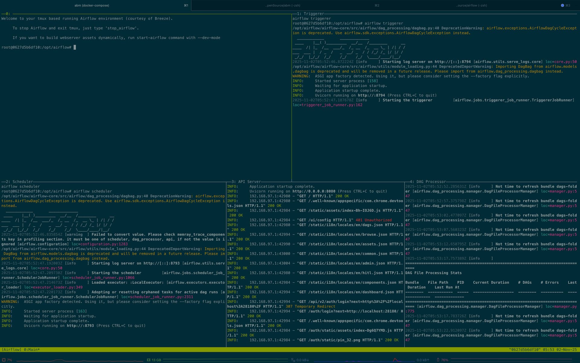Viewport: 580px width, 363px height.
Task: Click the memory 13 GB icon
Action: pos(149,360)
